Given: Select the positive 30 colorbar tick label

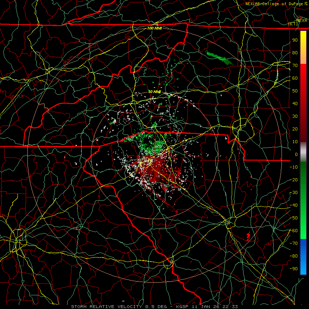Looking at the screenshot, I should click(x=295, y=116).
